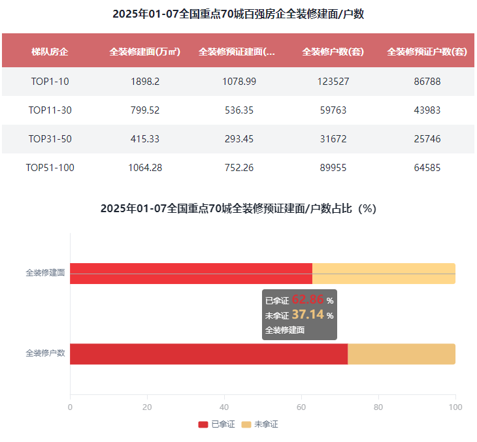Click the 梯队房企 column header

point(50,52)
